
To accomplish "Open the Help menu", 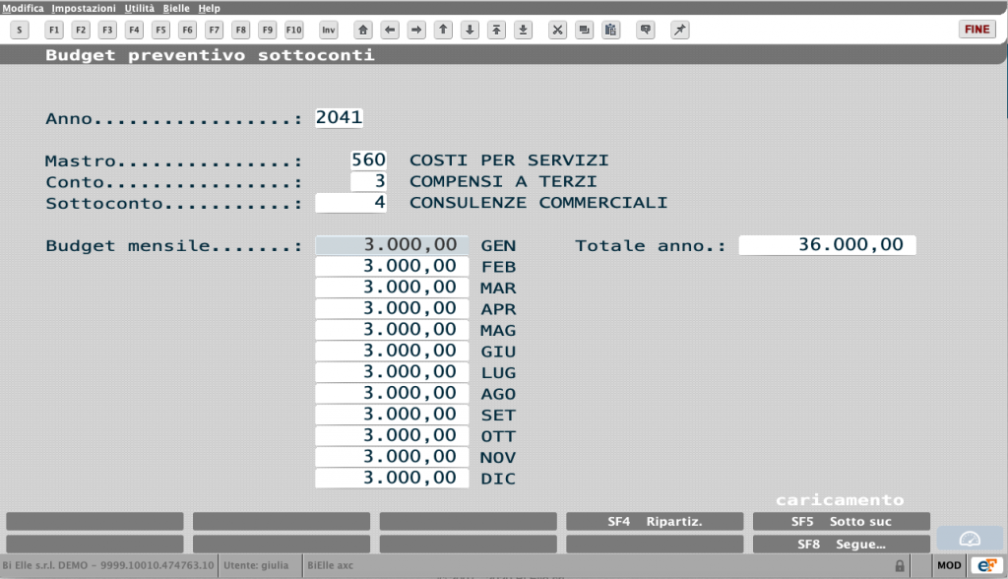I will [209, 8].
